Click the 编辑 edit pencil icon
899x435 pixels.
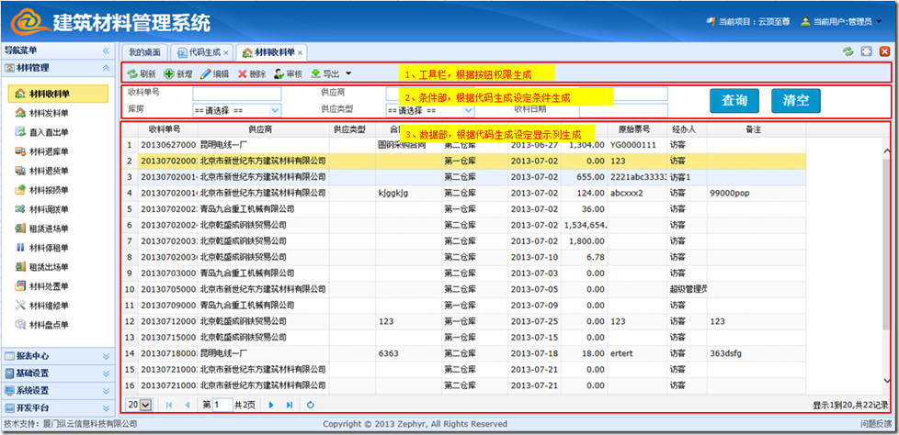coord(206,73)
